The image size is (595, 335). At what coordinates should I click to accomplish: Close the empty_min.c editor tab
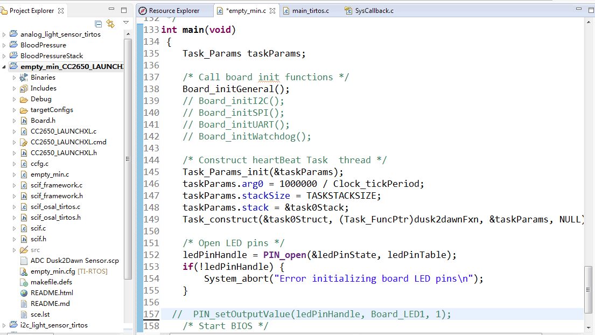[272, 11]
